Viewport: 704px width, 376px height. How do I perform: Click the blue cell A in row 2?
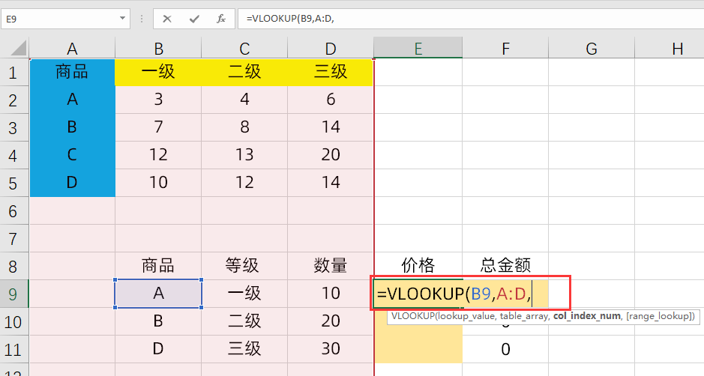click(72, 100)
